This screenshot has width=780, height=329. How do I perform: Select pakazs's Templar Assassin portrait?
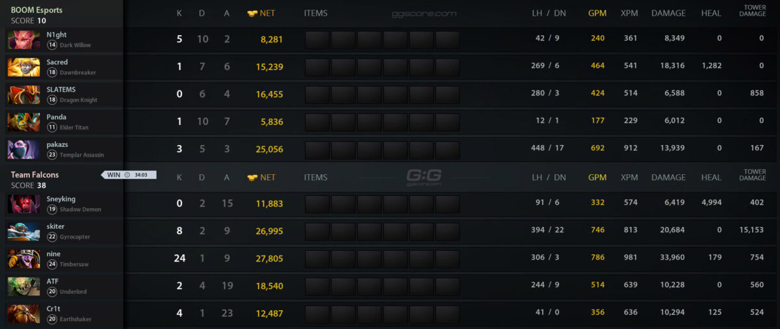point(23,149)
